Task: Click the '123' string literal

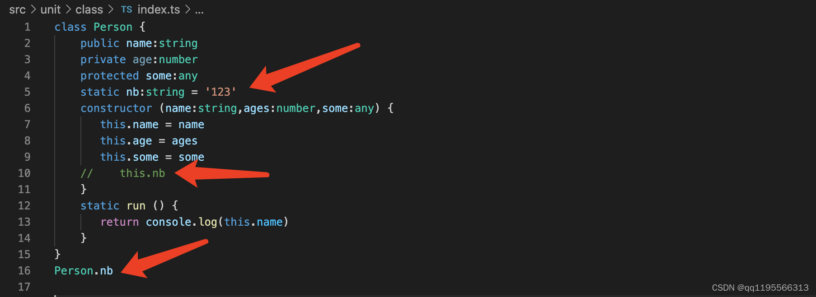Action: pyautogui.click(x=220, y=92)
